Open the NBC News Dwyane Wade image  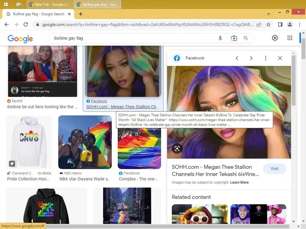point(85,142)
